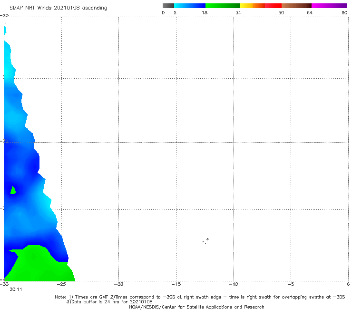Click the colorbar label '34'
Image resolution: width=352 pixels, height=310 pixels.
238,13
